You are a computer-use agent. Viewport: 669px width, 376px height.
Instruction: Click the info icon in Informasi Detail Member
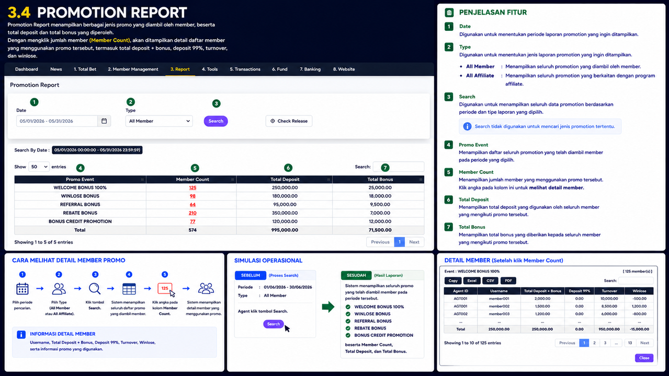pyautogui.click(x=21, y=335)
